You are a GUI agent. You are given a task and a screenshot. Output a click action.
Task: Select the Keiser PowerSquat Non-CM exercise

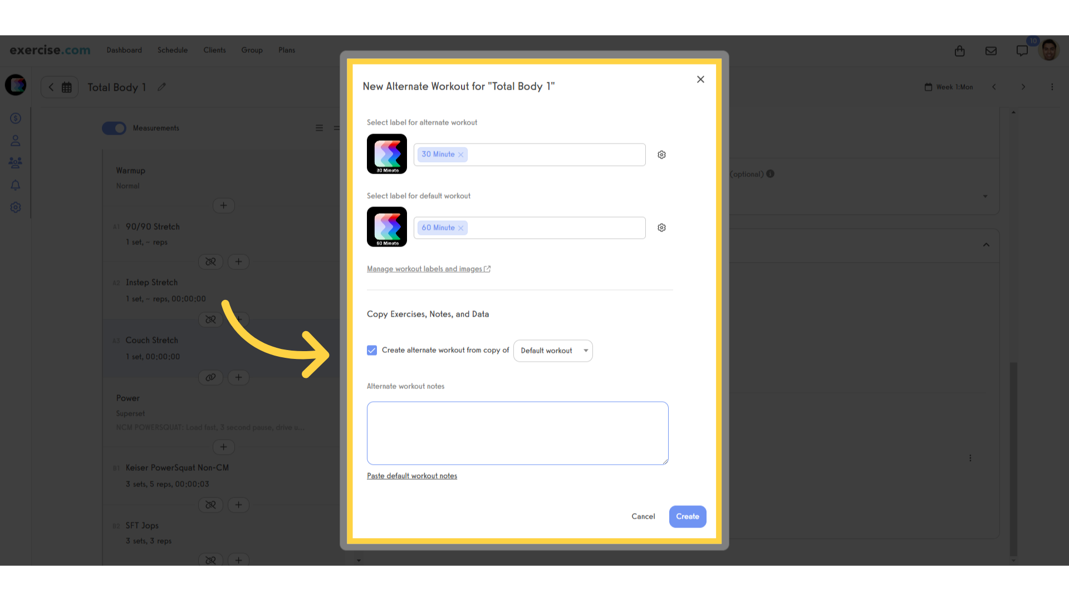click(177, 468)
